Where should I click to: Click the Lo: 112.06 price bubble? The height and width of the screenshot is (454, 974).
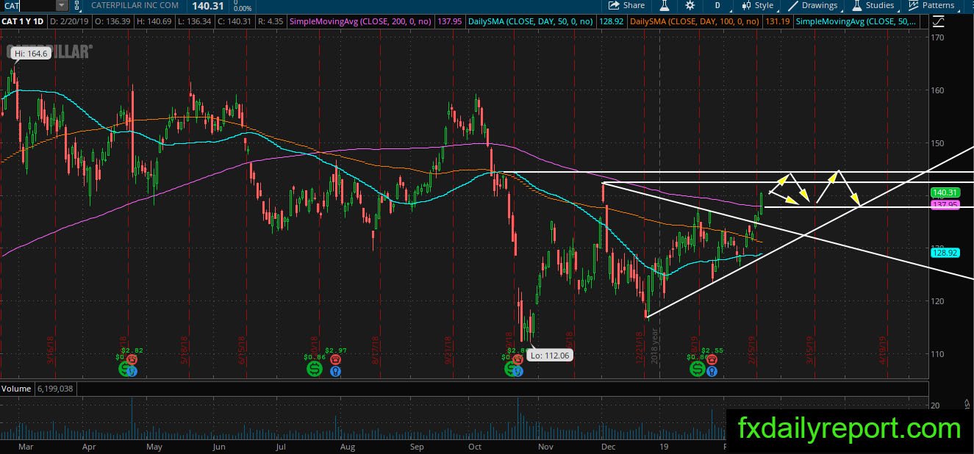[x=549, y=356]
